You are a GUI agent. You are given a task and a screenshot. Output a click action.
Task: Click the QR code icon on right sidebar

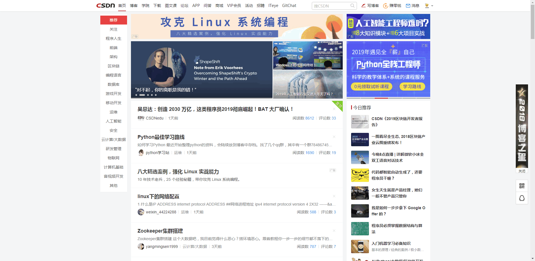click(522, 186)
